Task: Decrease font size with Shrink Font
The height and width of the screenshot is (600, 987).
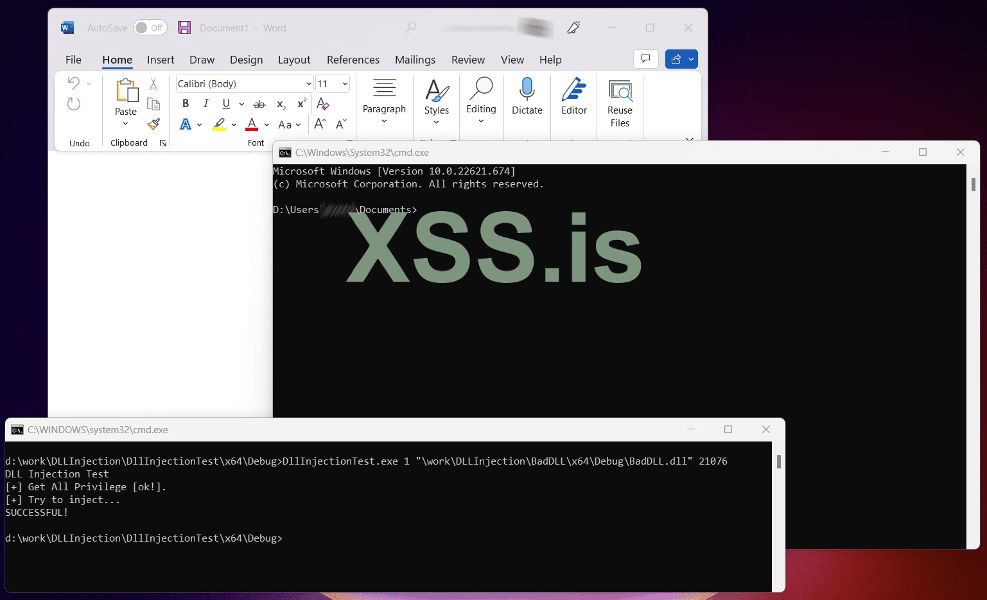Action: (x=341, y=124)
